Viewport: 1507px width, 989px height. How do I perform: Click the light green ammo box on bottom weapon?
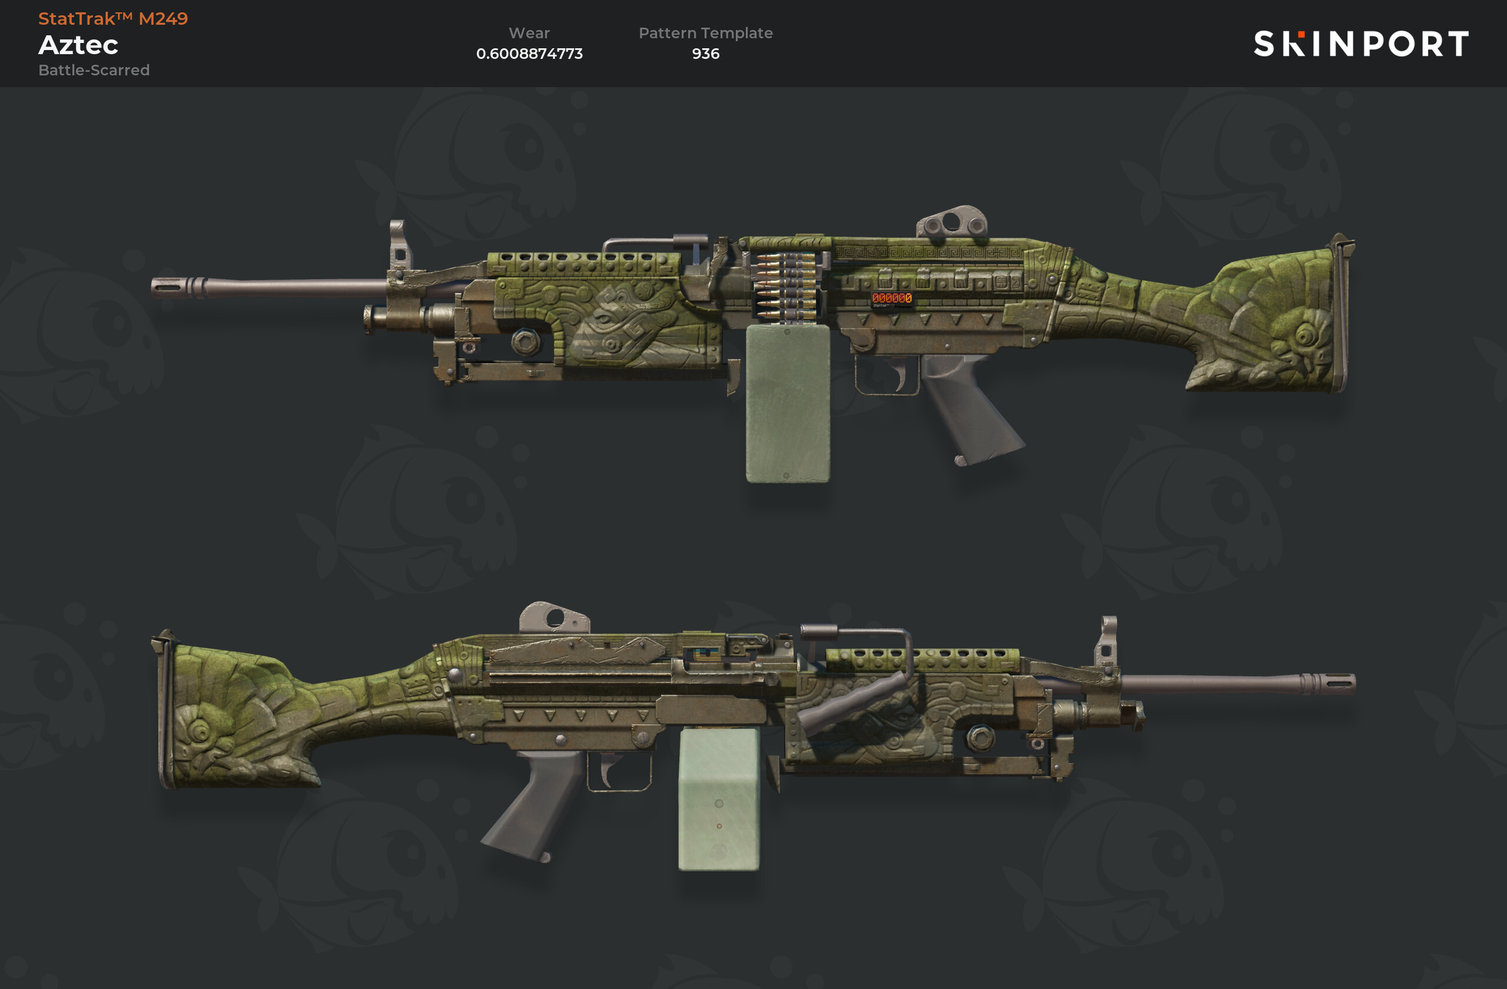pyautogui.click(x=719, y=798)
